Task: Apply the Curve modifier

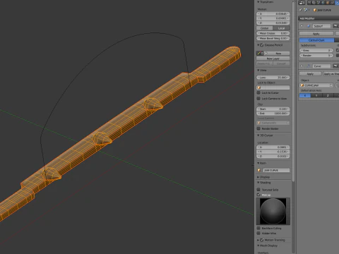Action: click(x=310, y=73)
